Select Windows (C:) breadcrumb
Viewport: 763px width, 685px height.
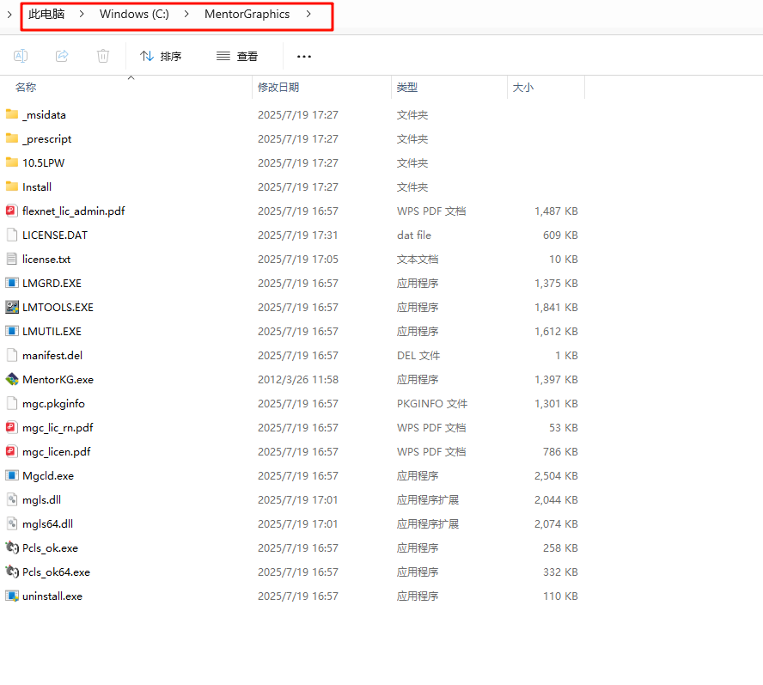pos(134,14)
